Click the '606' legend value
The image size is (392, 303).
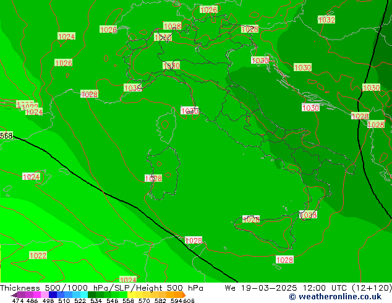click(189, 301)
